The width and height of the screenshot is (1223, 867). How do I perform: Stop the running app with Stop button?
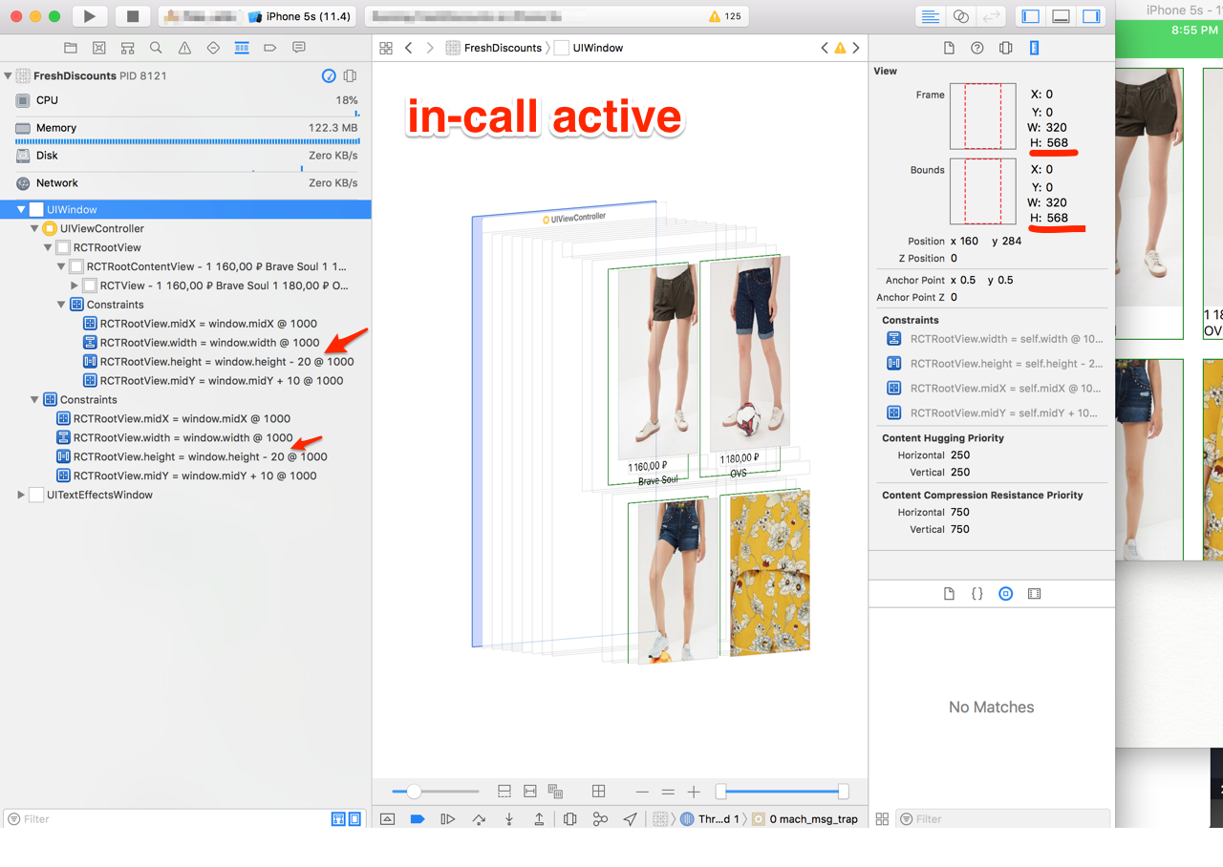pyautogui.click(x=133, y=16)
